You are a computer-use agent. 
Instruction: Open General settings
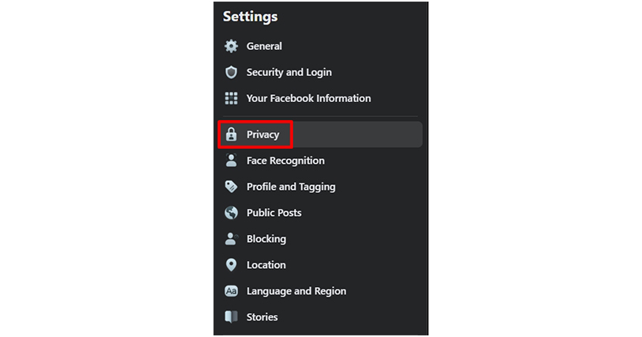(264, 46)
